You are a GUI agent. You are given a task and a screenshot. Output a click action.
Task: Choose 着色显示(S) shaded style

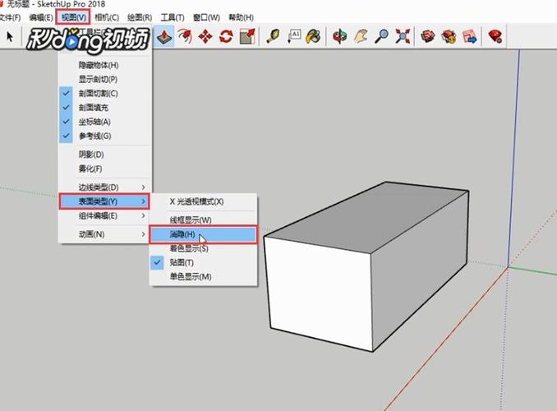click(x=203, y=248)
